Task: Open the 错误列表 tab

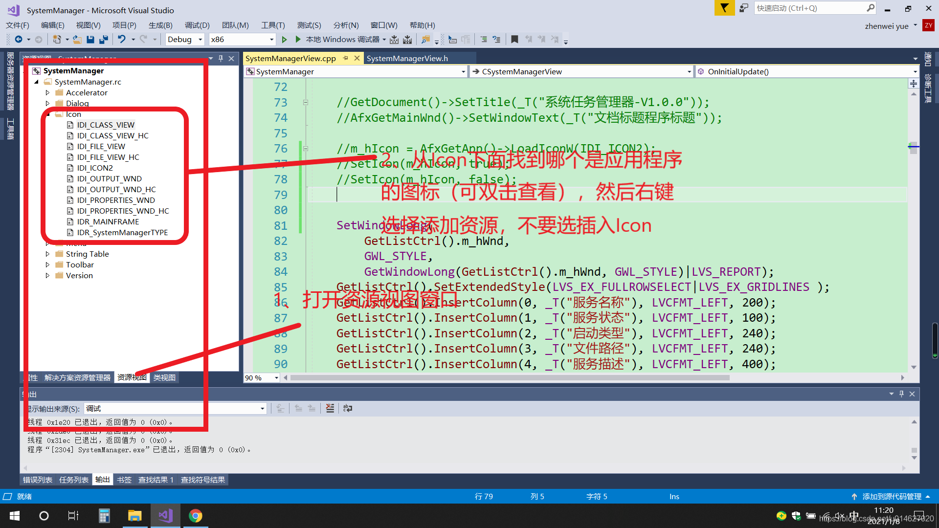Action: click(38, 480)
